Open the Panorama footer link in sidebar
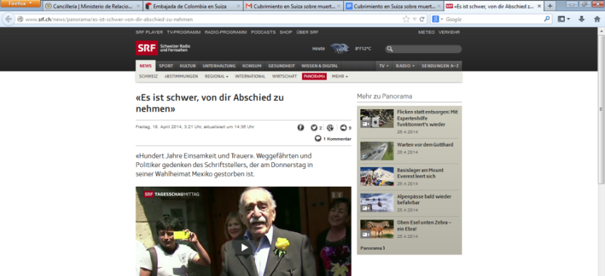 [x=372, y=248]
